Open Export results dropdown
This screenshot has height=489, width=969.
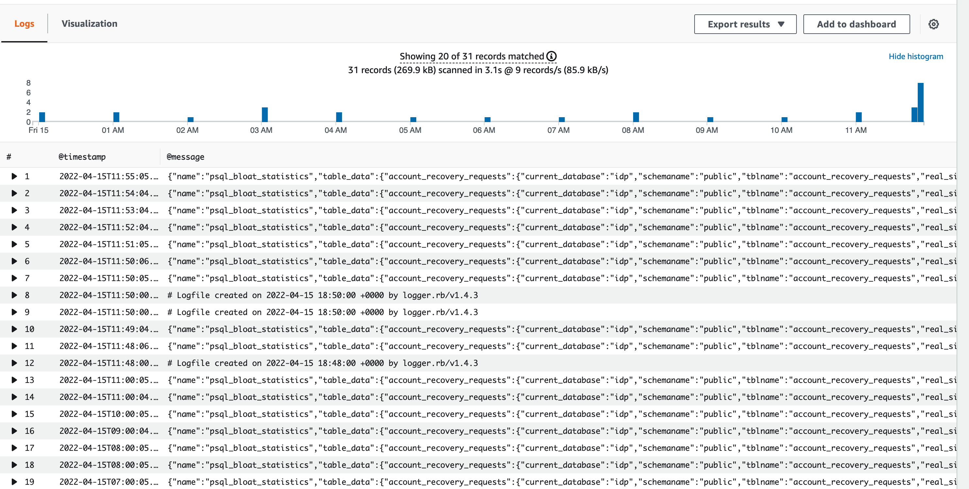pos(745,24)
